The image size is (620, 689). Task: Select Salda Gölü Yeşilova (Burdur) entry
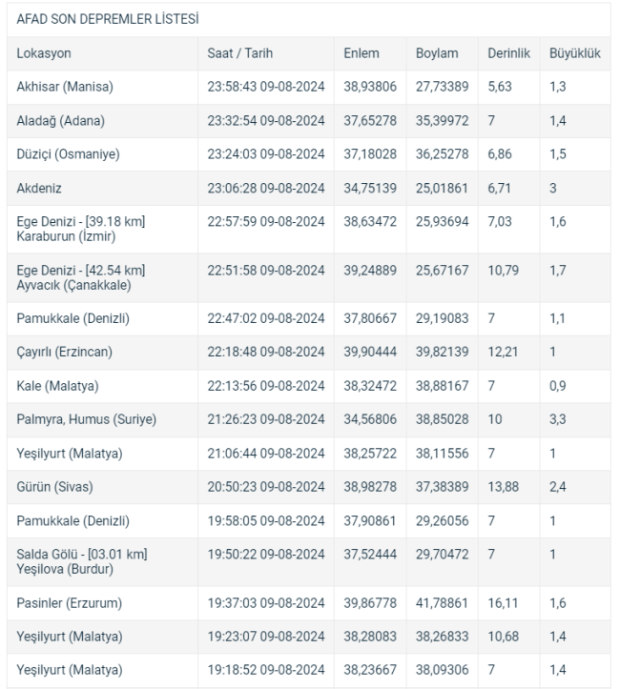[x=82, y=561]
